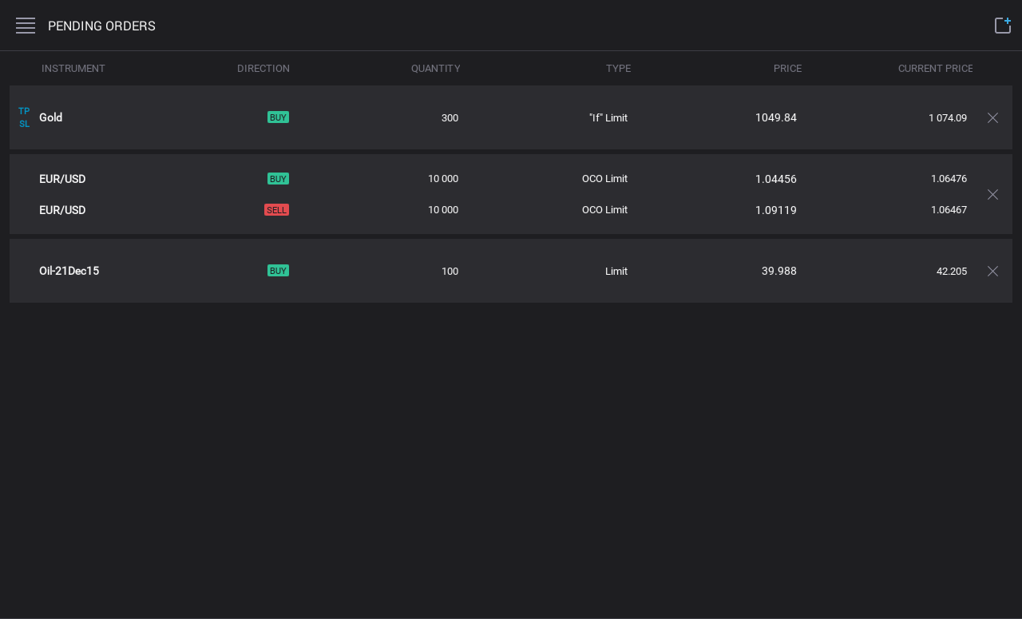Click the EUR/USD BUY direction badge

coord(278,179)
